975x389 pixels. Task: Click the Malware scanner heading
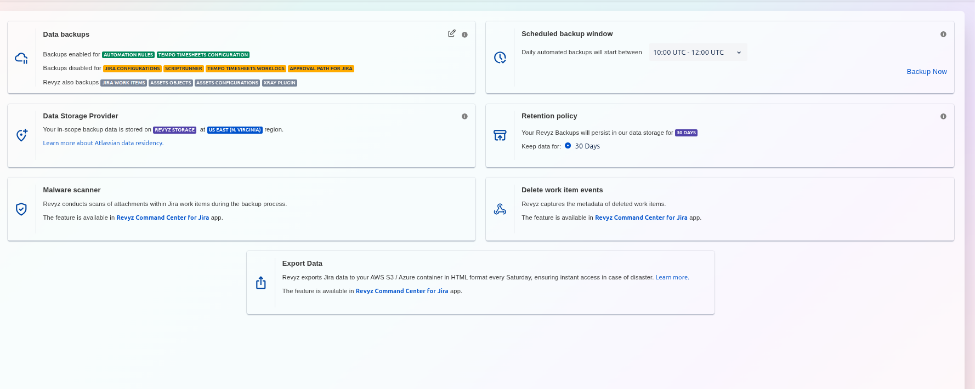click(72, 190)
